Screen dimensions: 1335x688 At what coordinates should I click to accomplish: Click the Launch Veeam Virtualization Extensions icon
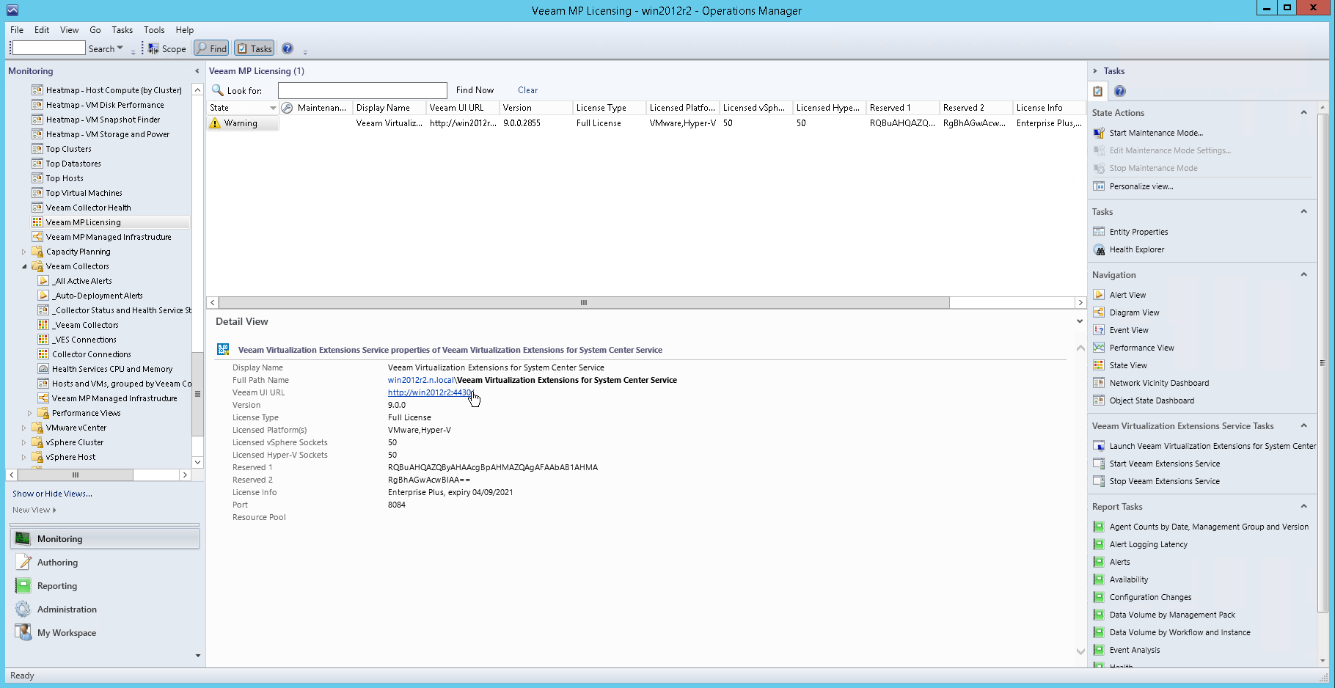point(1099,446)
